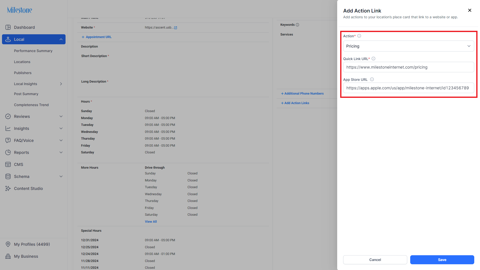Expand the FAQ/Voice menu chevron

click(x=61, y=140)
